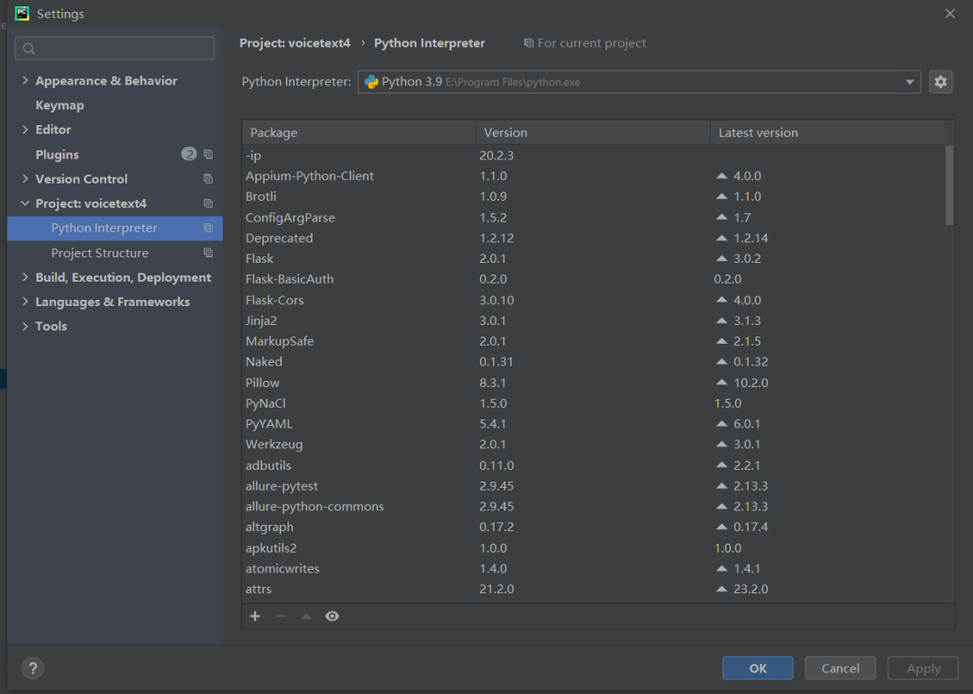Open the Keymap settings page
This screenshot has width=973, height=694.
pyautogui.click(x=59, y=105)
